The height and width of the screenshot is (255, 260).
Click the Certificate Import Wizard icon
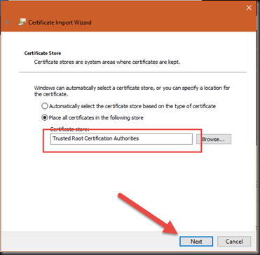tap(22, 22)
